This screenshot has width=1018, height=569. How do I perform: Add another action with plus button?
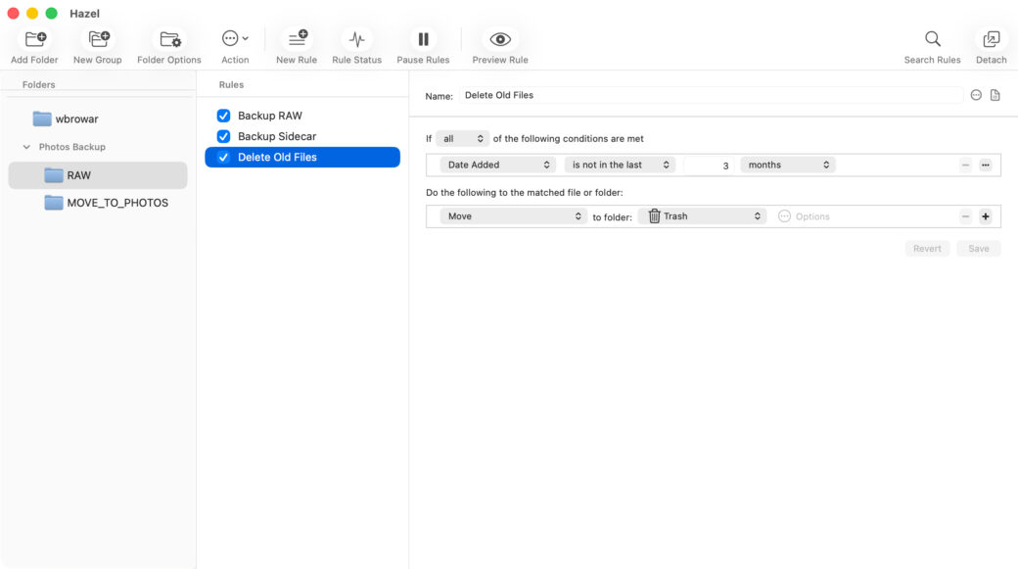coord(986,216)
